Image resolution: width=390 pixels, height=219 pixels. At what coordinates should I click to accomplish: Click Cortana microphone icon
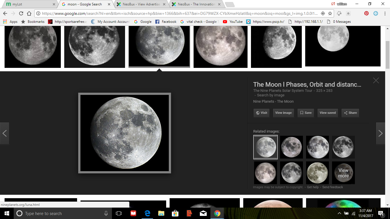click(106, 213)
